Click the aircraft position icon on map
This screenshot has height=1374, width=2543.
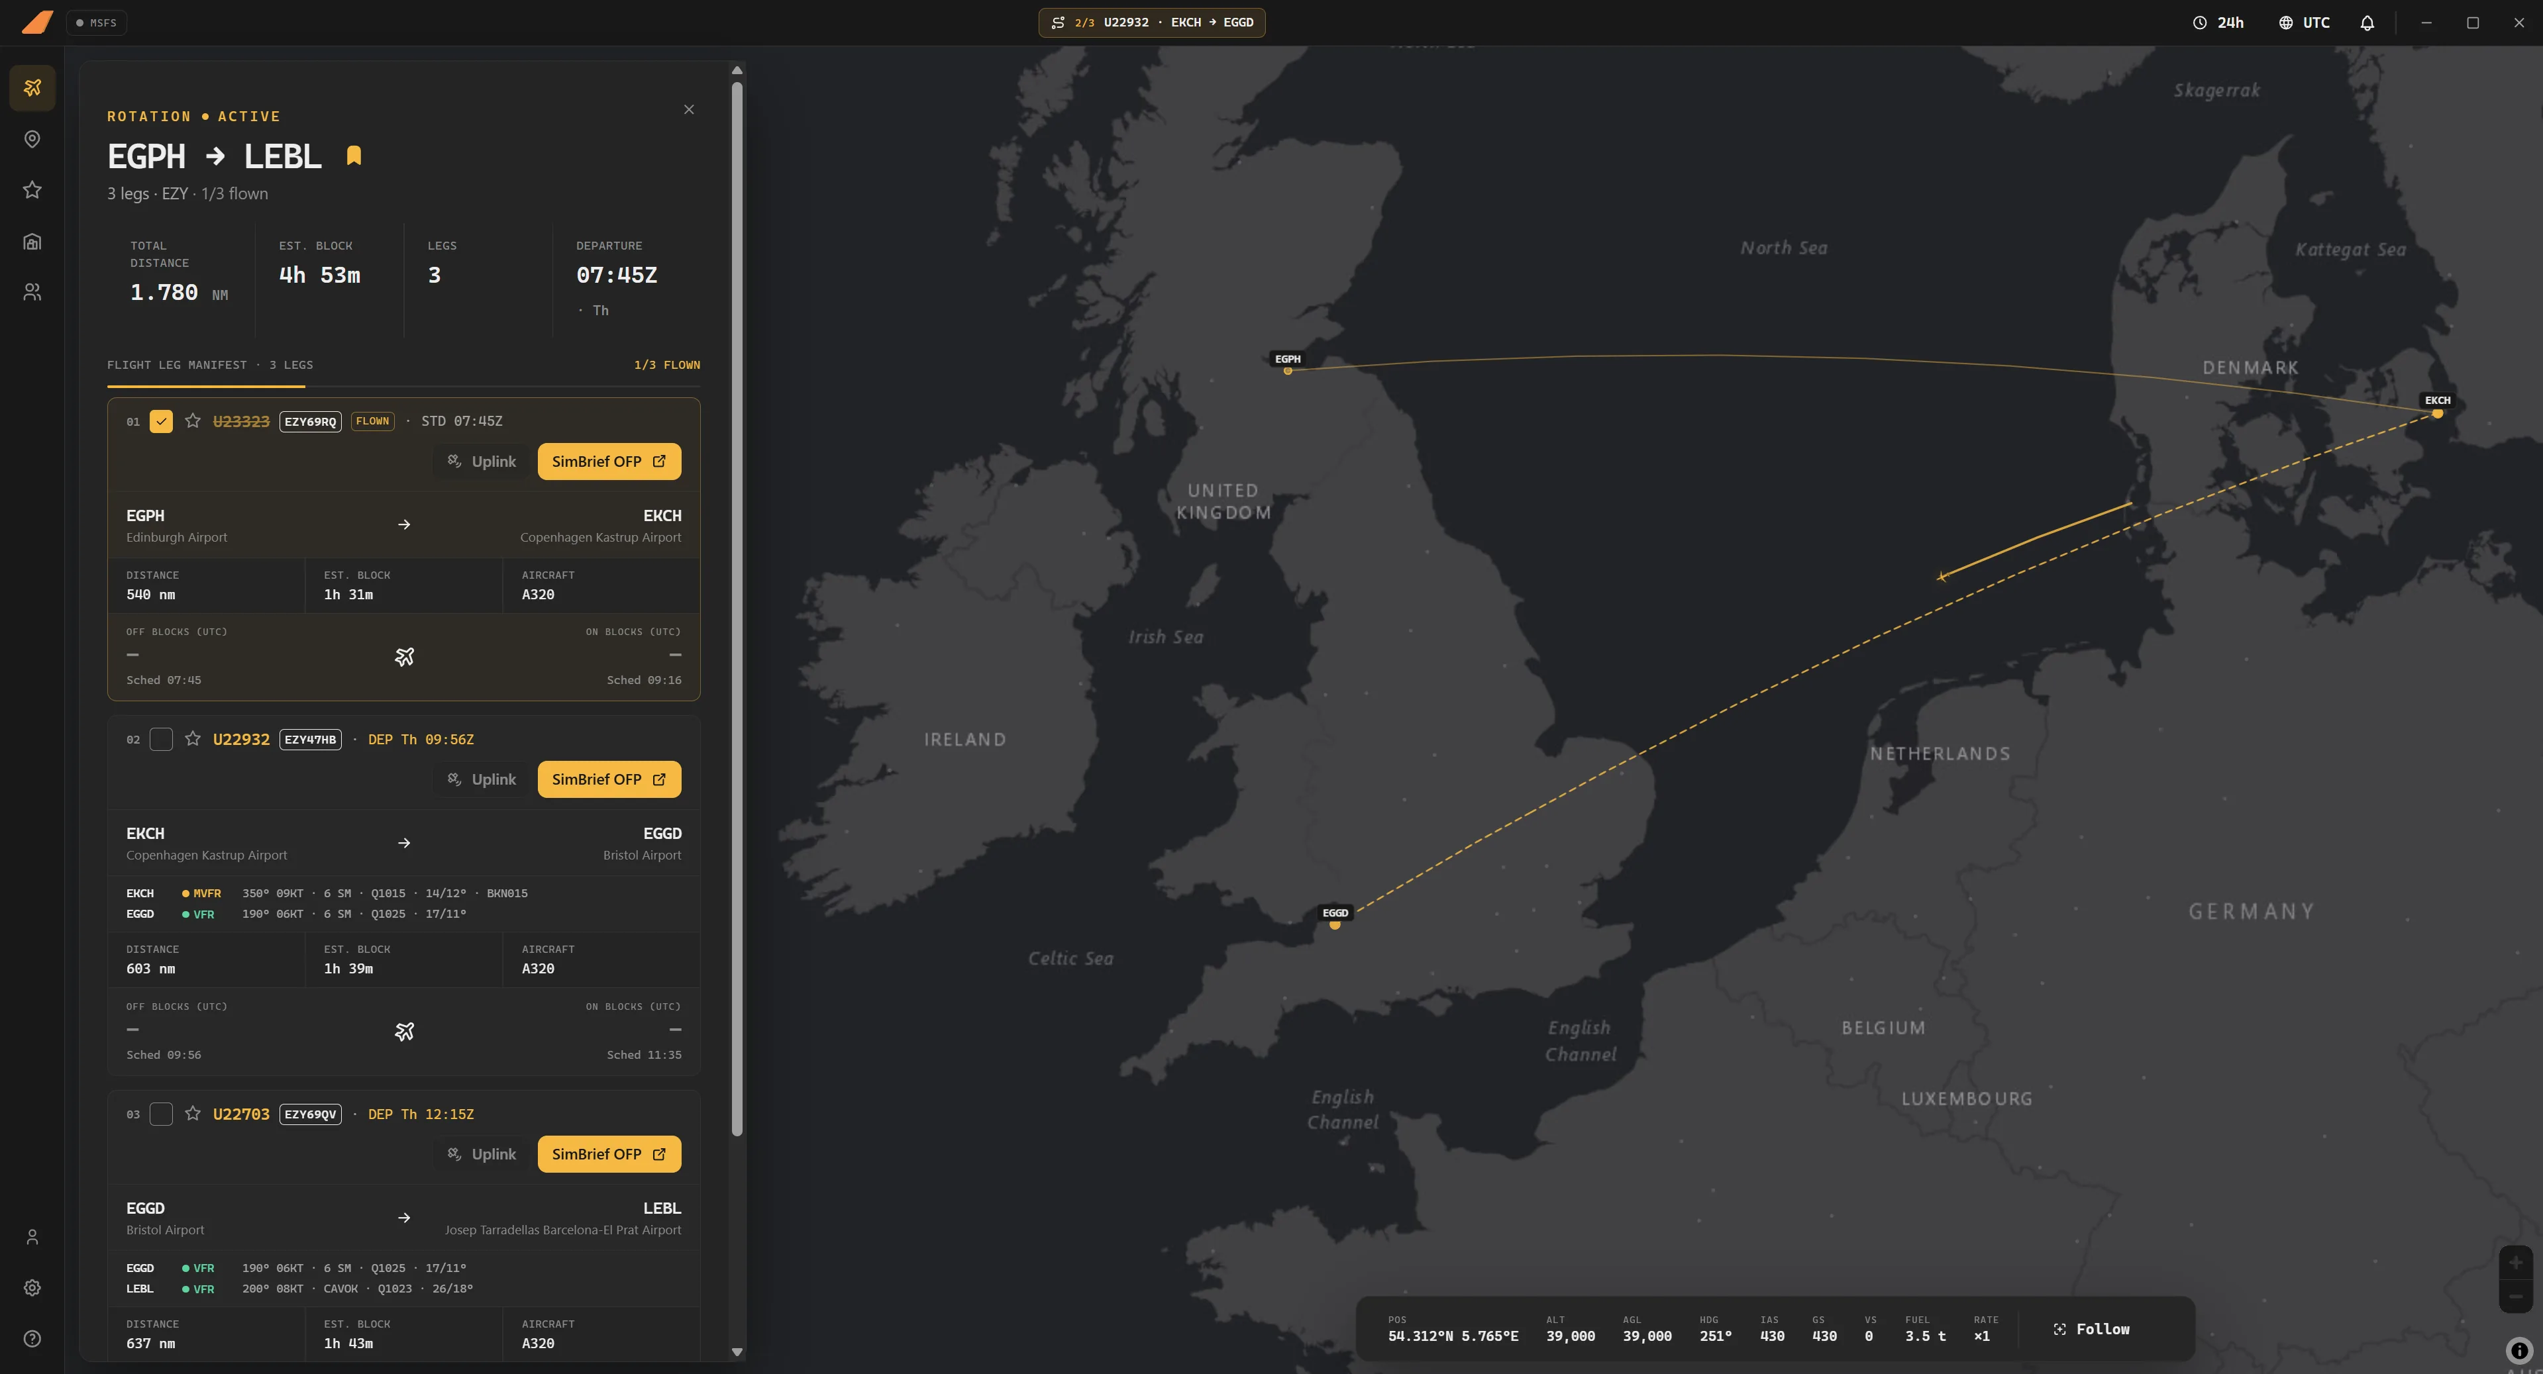(x=1942, y=577)
